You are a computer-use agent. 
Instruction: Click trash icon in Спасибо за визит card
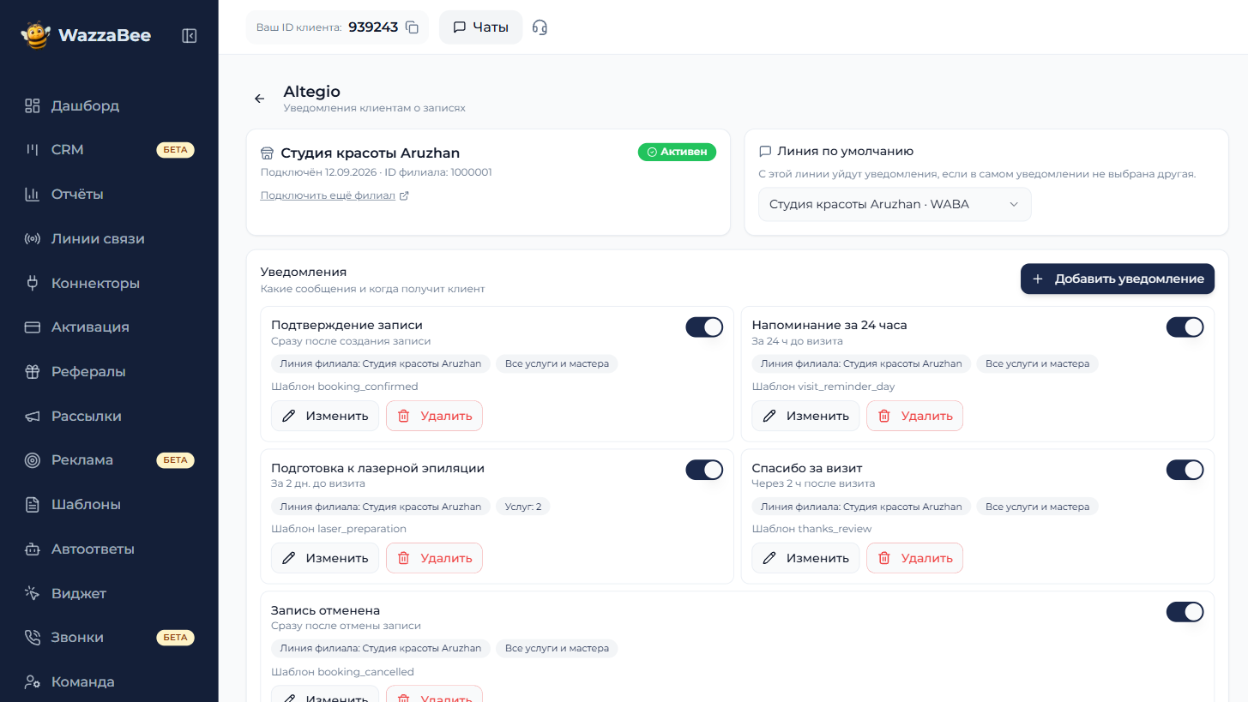coord(884,558)
